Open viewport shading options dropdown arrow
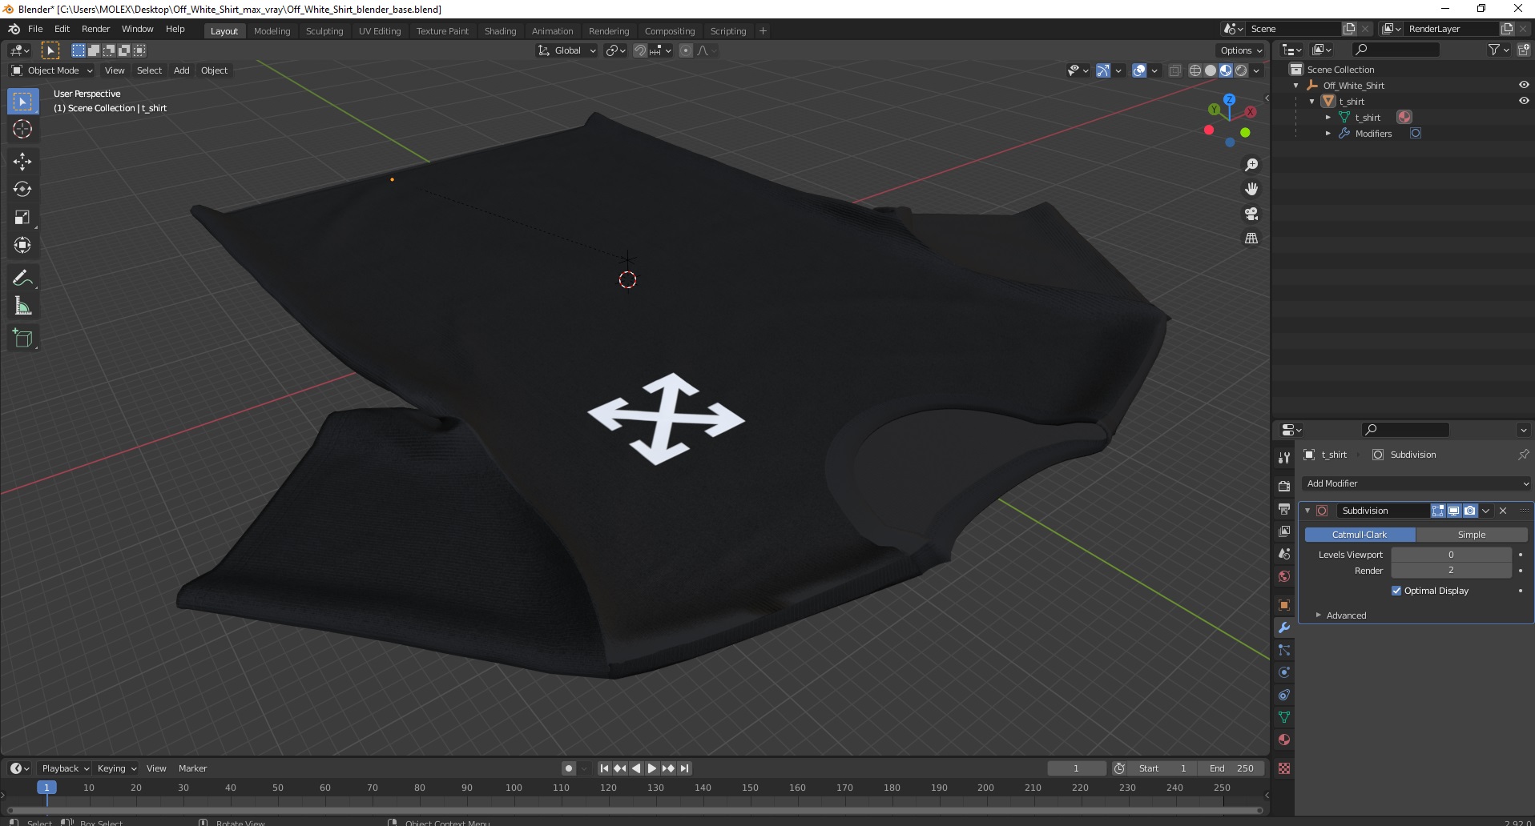Screen dimensions: 1535x826 tap(1256, 70)
